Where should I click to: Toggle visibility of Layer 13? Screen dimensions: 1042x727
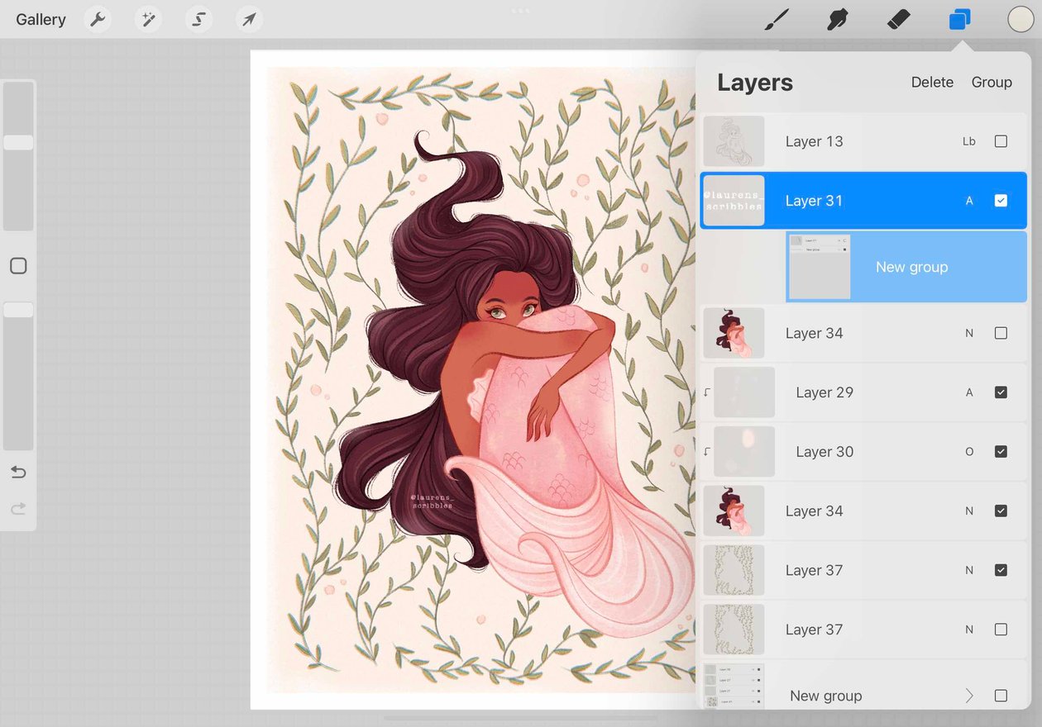coord(1001,141)
